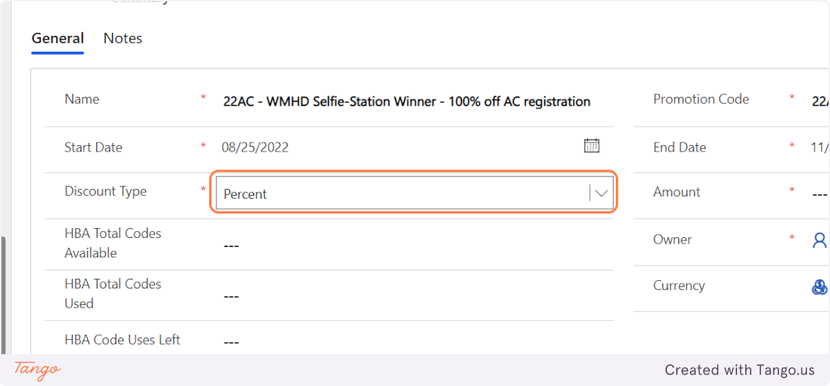Screen dimensions: 830x386
Task: Click the HBA Total Codes Available field
Action: click(231, 246)
